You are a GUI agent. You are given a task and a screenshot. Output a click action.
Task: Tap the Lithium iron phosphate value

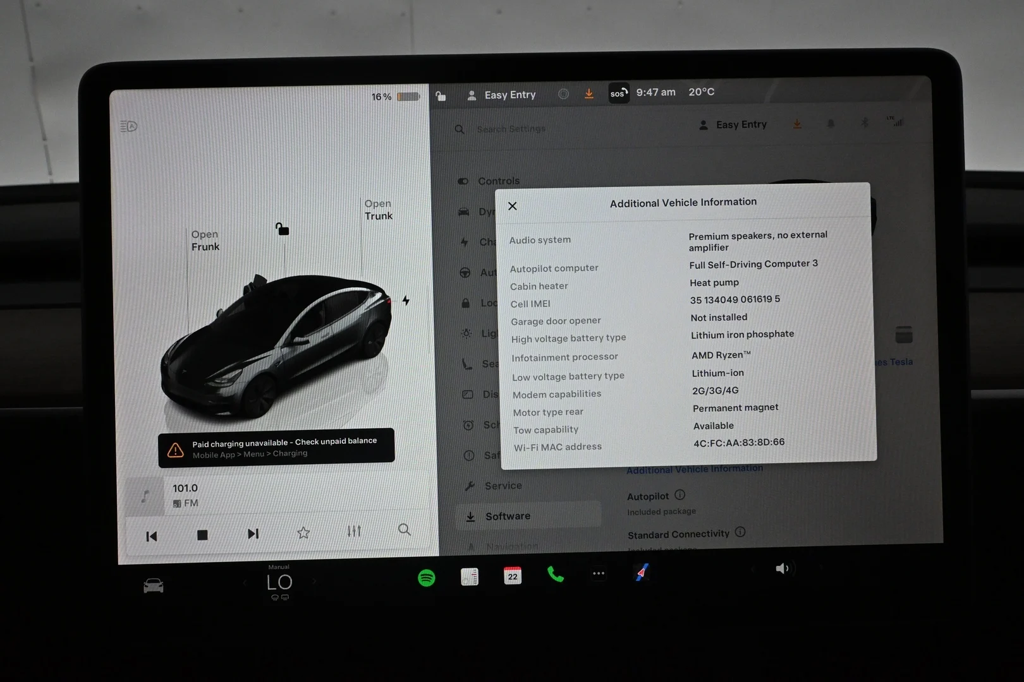click(x=742, y=334)
